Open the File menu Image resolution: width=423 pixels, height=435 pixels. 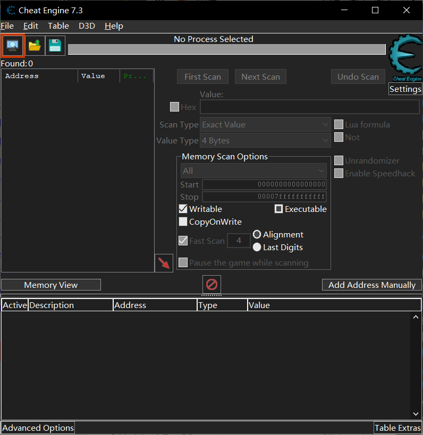[7, 26]
